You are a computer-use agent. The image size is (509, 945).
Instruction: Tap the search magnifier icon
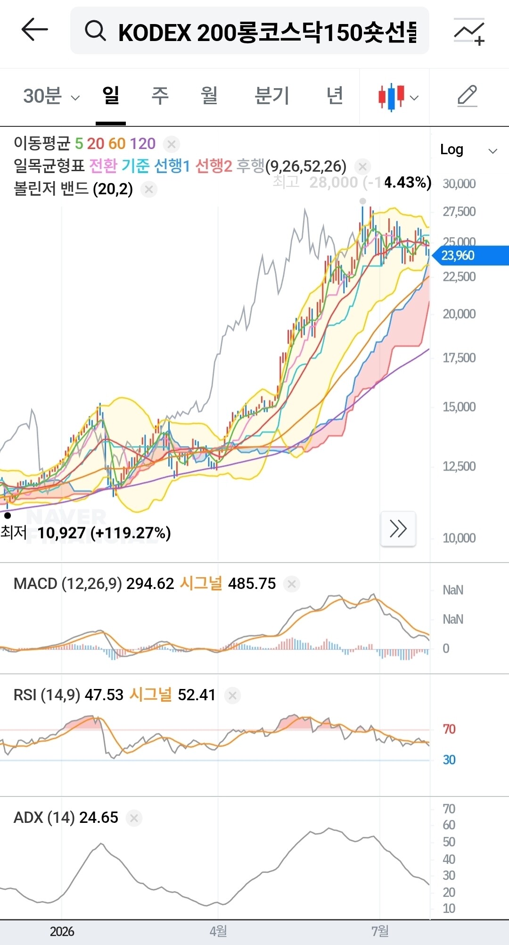coord(95,31)
